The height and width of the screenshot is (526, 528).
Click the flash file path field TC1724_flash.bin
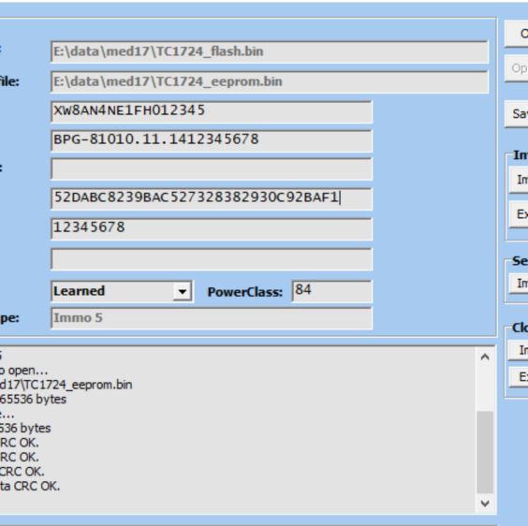270,51
